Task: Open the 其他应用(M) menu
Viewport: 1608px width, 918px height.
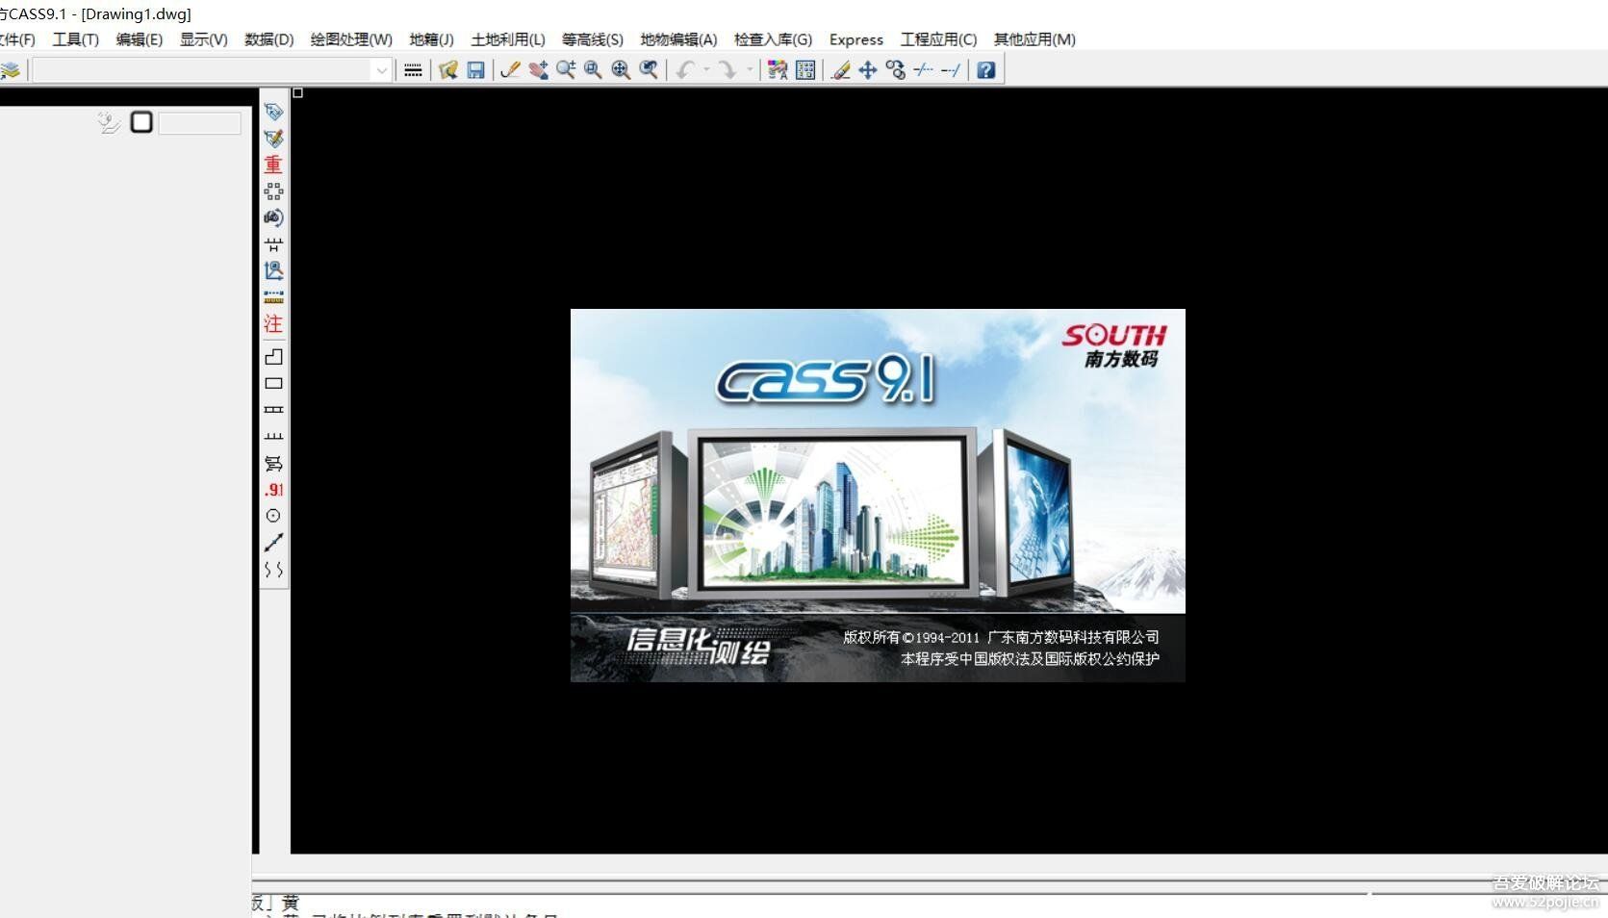Action: (1034, 39)
